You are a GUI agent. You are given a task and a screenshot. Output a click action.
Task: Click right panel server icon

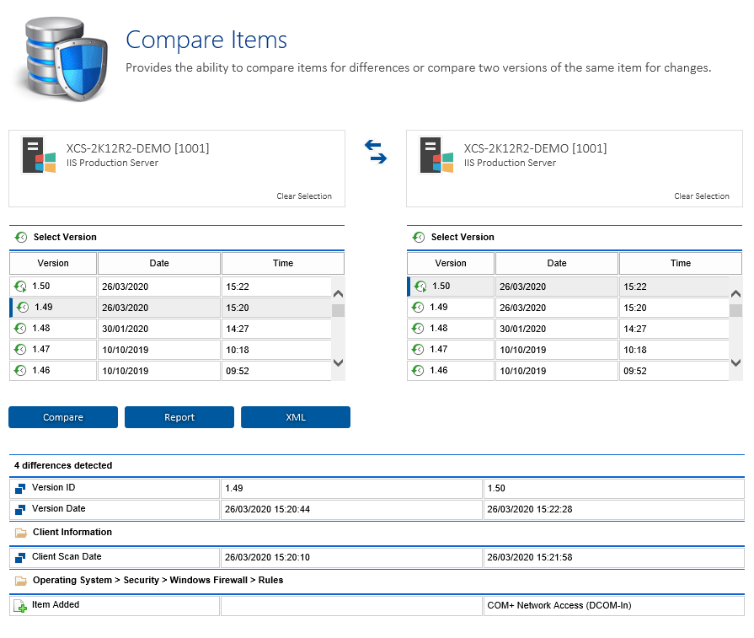[x=436, y=155]
